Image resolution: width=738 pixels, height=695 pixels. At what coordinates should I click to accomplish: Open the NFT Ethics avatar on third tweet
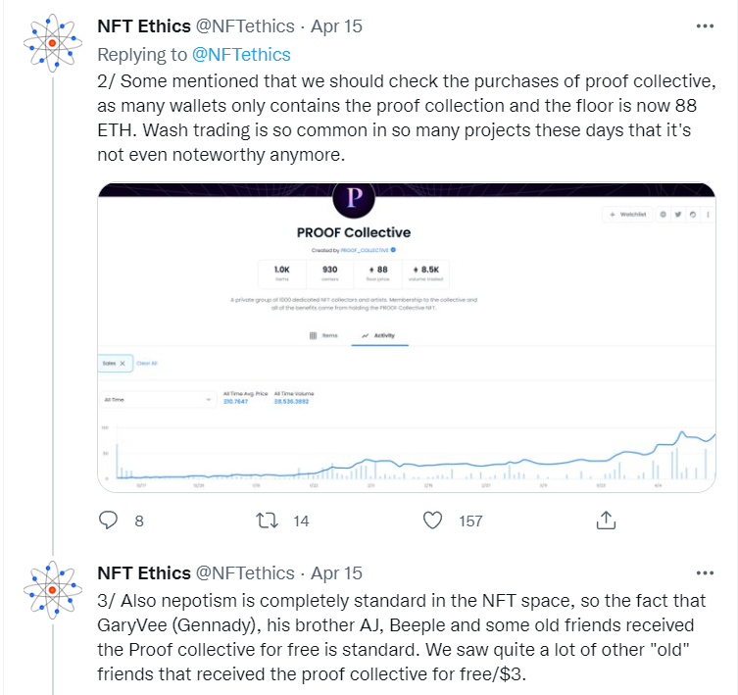(51, 590)
